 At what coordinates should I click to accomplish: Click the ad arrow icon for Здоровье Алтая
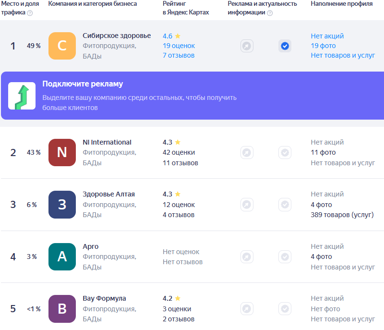coord(247,204)
